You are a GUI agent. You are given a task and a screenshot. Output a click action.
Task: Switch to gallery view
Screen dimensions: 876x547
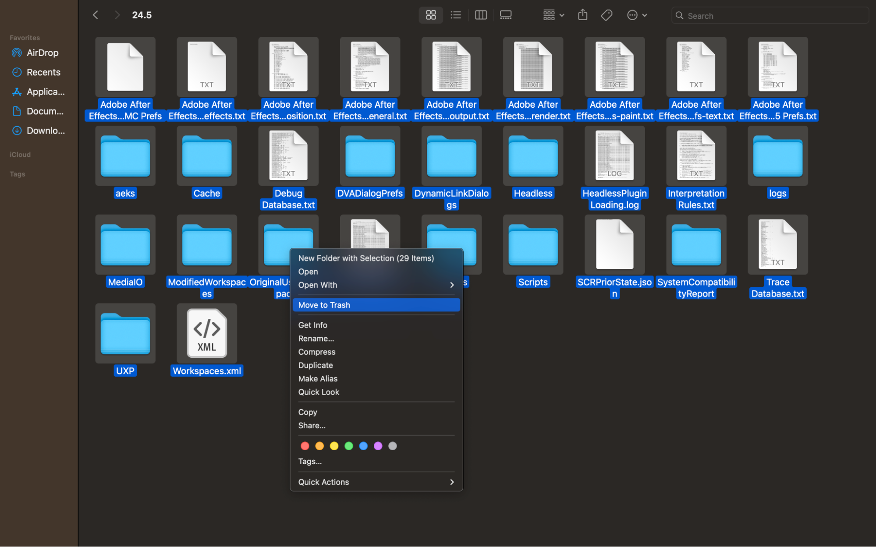pos(506,15)
